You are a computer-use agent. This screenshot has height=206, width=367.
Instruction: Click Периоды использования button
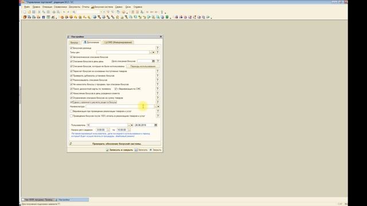pyautogui.click(x=143, y=66)
